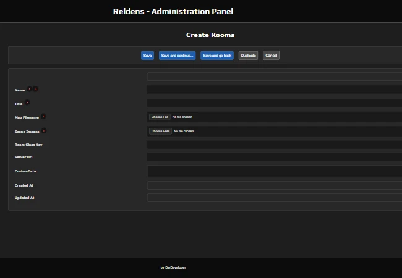Click the 'Created At' label

[24, 185]
